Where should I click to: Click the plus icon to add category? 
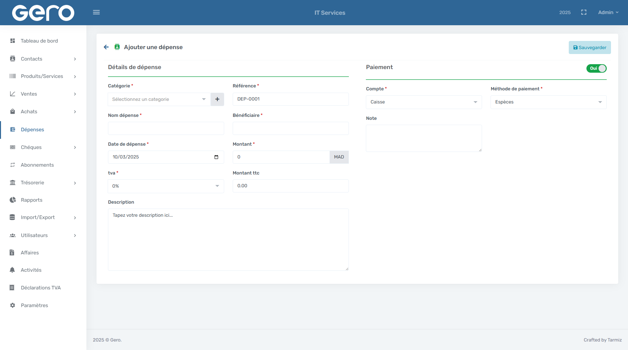217,99
